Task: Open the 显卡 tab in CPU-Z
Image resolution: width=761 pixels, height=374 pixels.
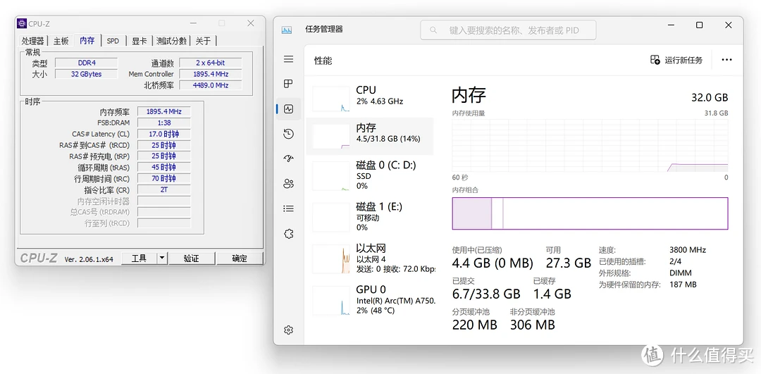Action: [x=140, y=41]
